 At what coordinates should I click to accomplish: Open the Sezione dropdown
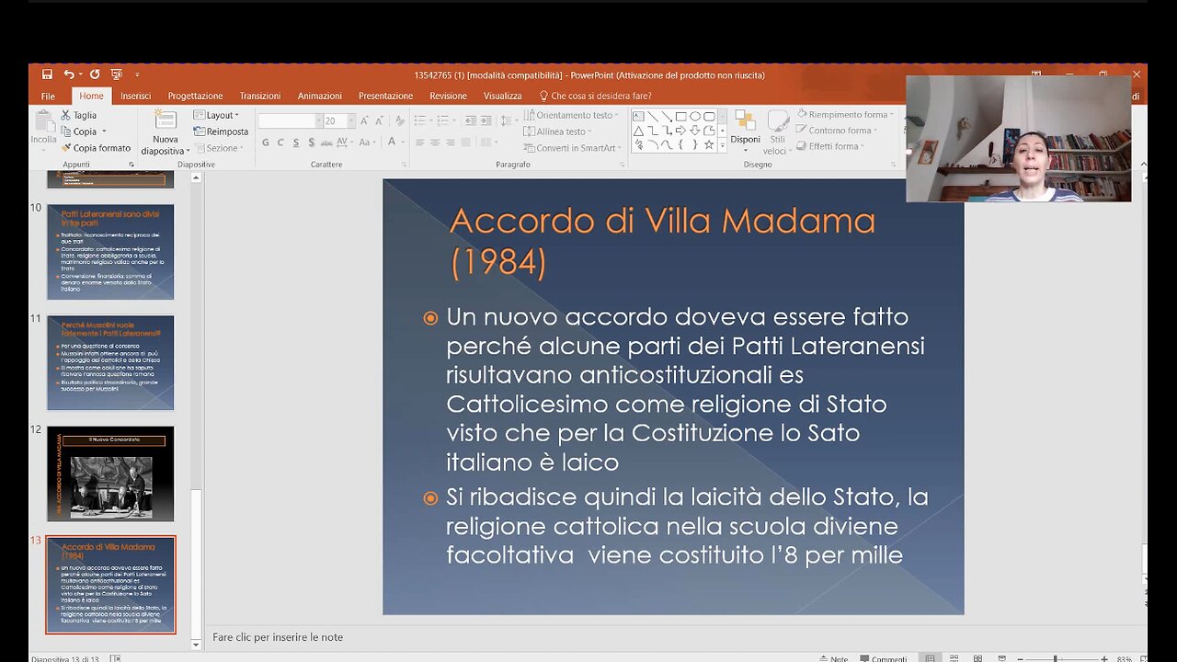pyautogui.click(x=219, y=148)
